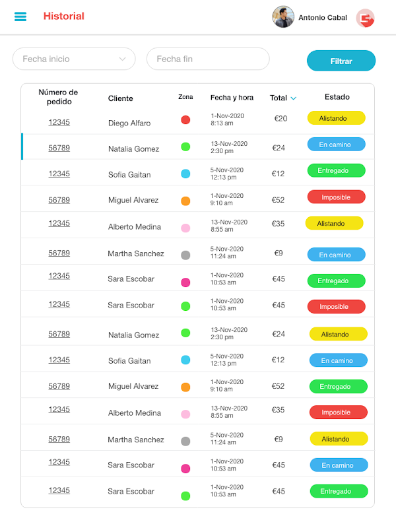Click Diego Alfaro's client name
396x528 pixels.
(x=129, y=123)
